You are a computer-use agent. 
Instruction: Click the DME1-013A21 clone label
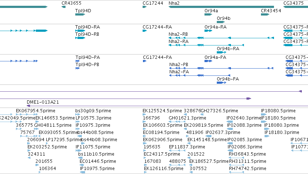click(x=43, y=102)
